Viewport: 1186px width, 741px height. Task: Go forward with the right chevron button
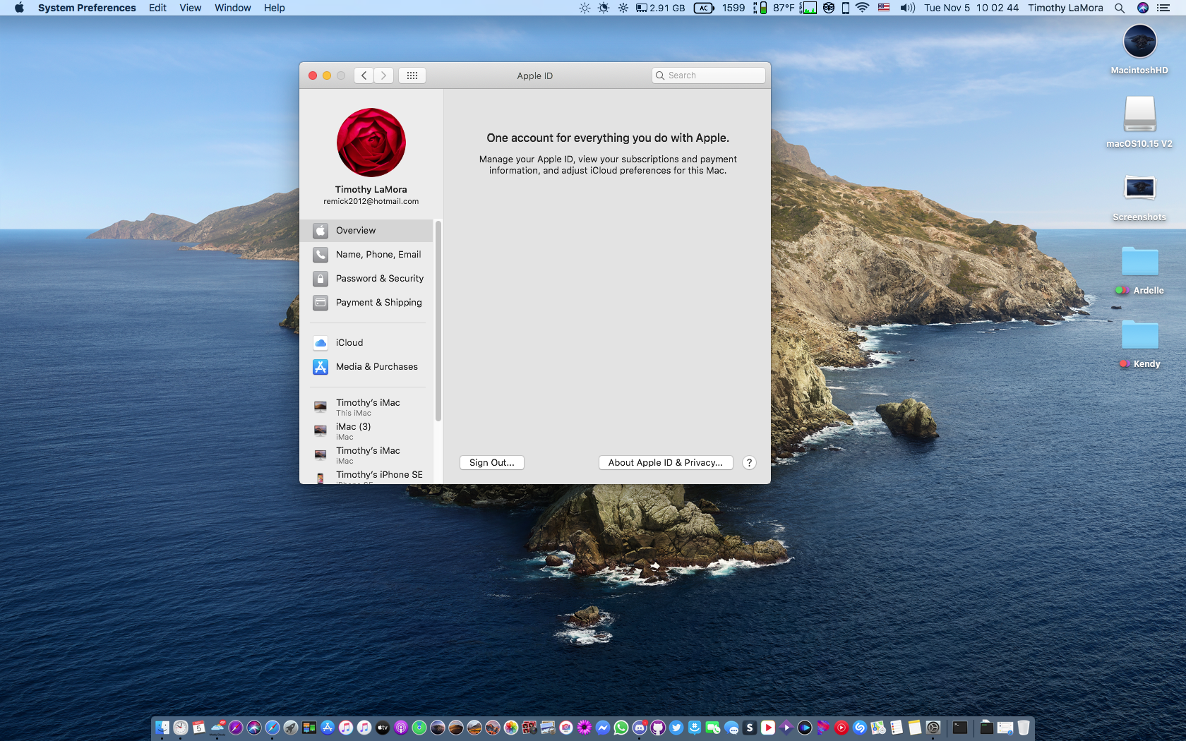point(383,76)
